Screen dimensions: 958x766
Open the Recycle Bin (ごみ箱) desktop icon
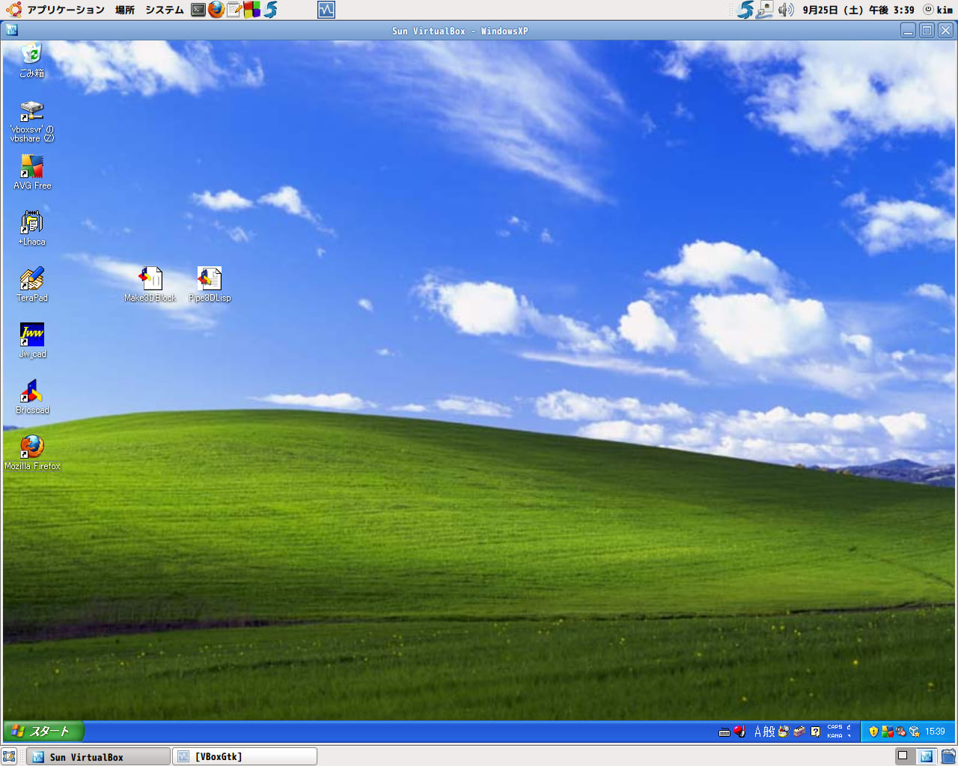(x=31, y=60)
